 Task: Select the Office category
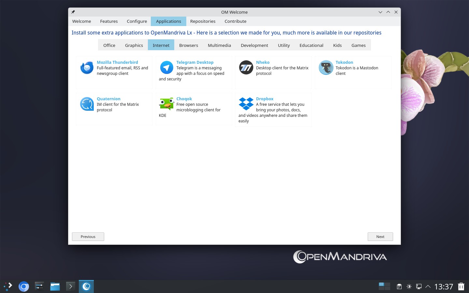pos(109,45)
